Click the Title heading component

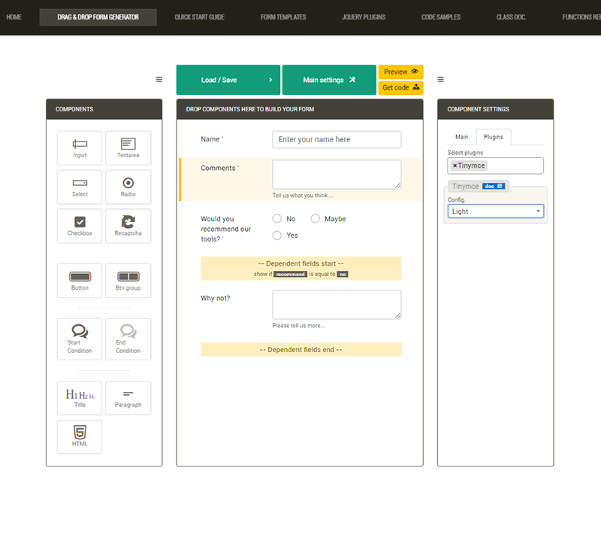click(80, 398)
